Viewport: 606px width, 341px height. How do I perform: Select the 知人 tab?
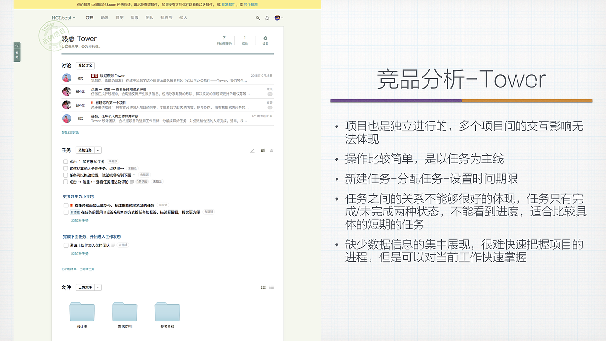[x=183, y=18]
